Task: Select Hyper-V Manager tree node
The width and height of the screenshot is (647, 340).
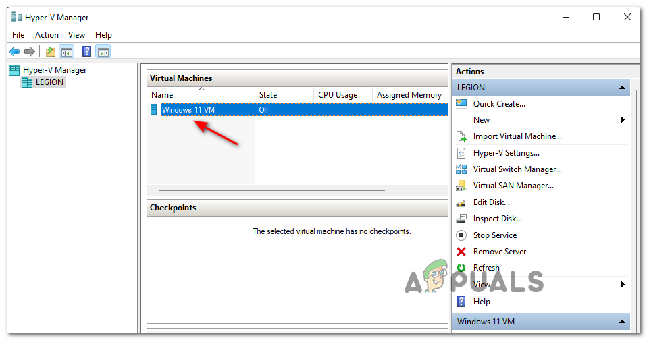Action: (x=55, y=70)
